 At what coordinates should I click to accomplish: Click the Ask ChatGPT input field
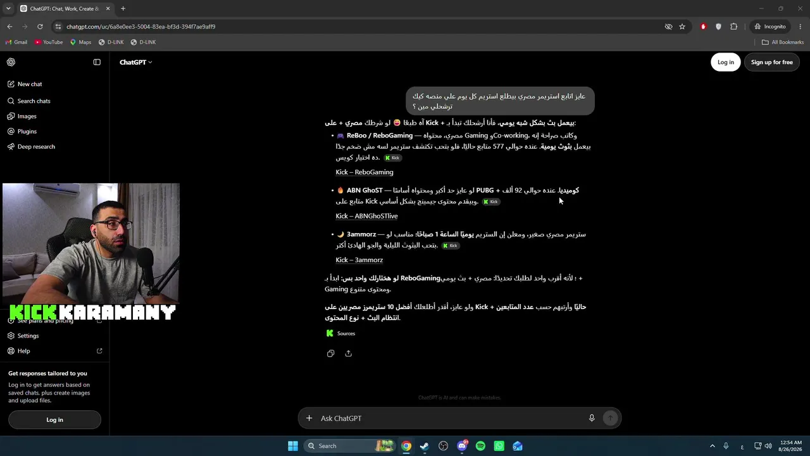(x=449, y=418)
